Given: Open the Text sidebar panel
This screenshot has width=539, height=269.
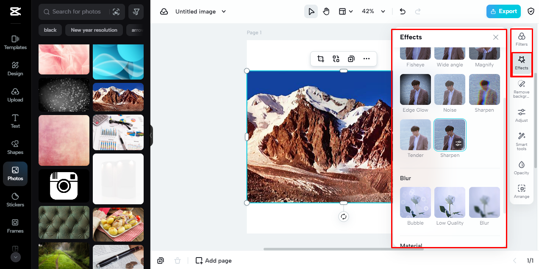Looking at the screenshot, I should [15, 121].
